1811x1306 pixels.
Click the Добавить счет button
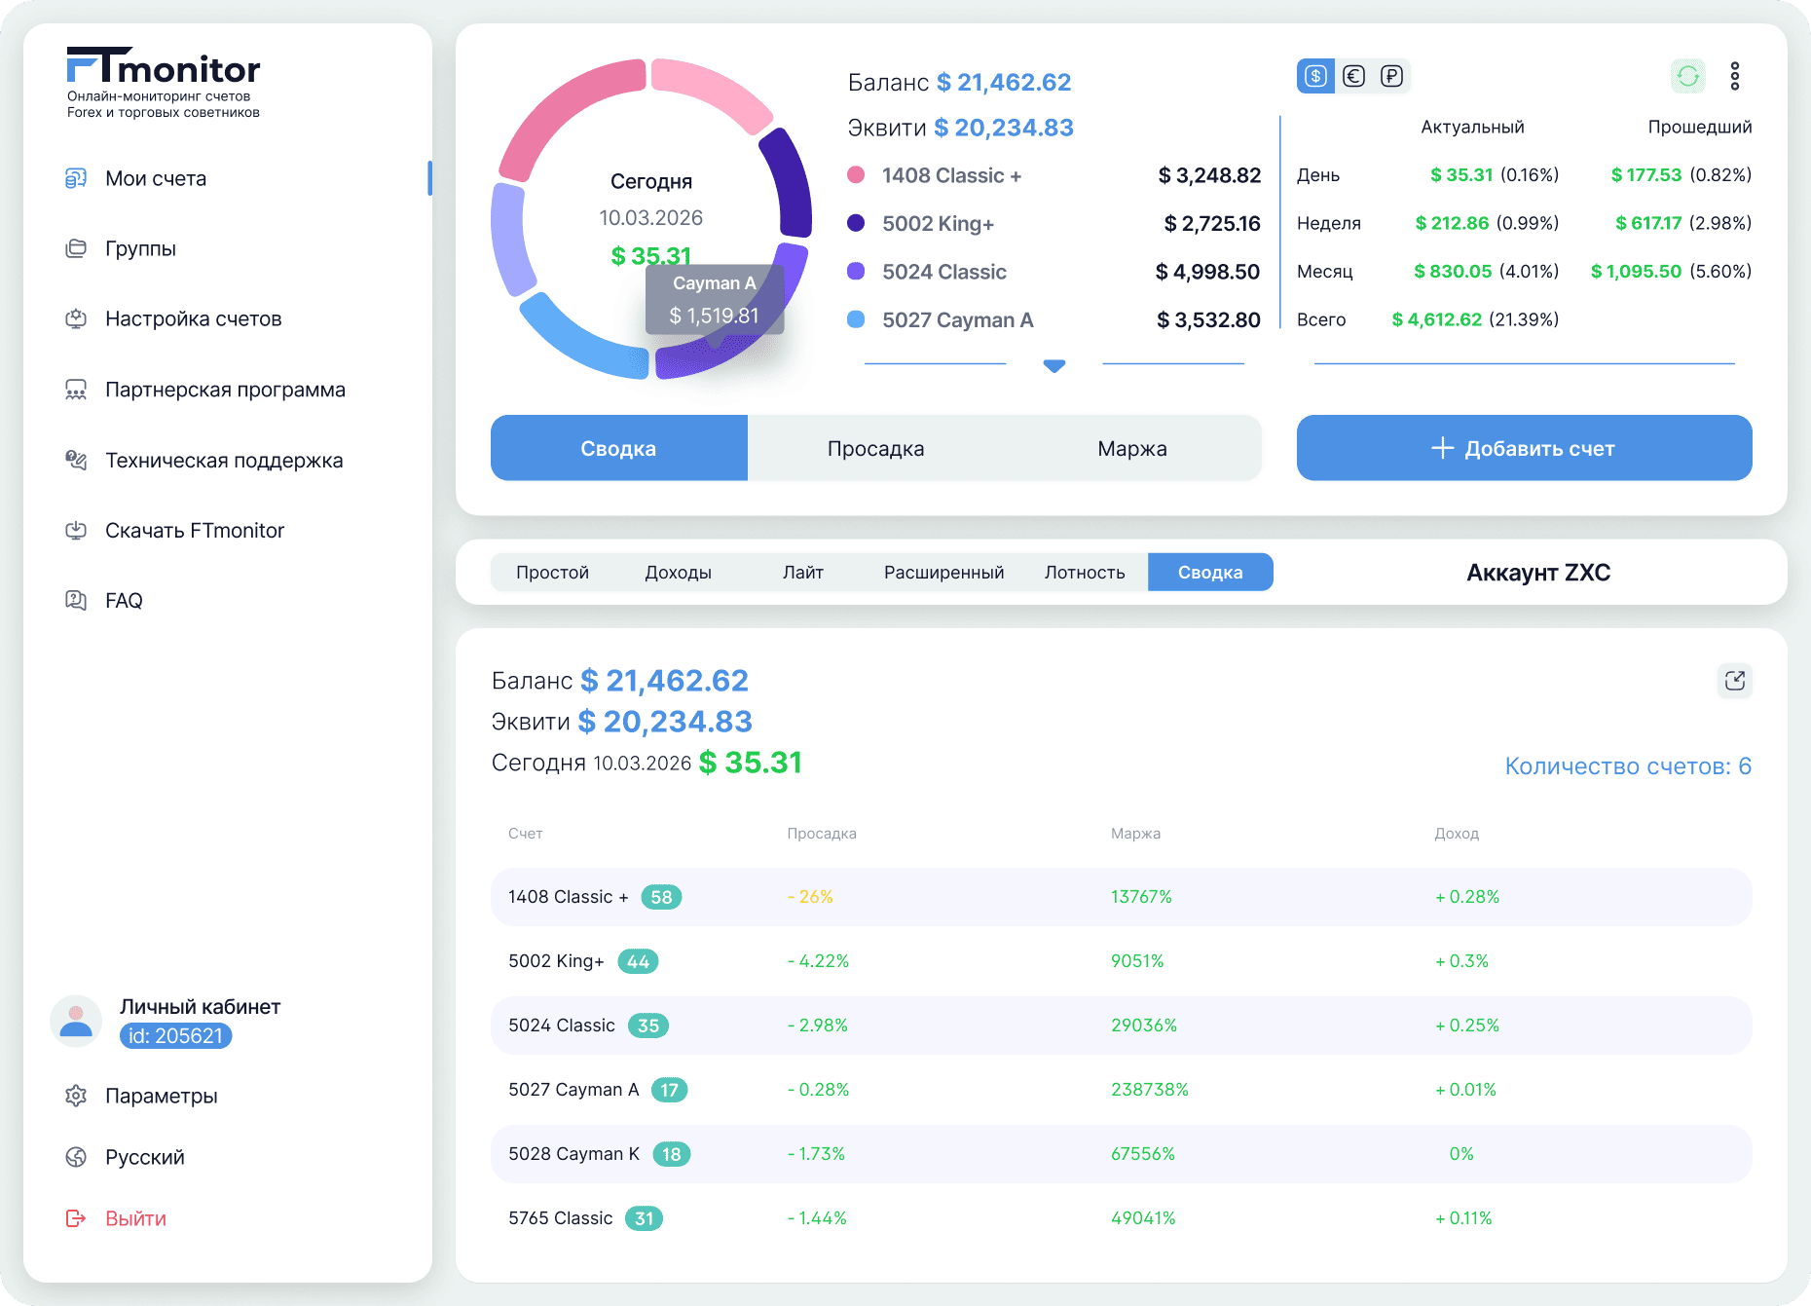point(1524,448)
